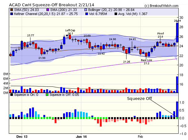The width and height of the screenshot is (188, 140).
Task: Click the -1.0 squeeze axis label
Action: (183, 134)
